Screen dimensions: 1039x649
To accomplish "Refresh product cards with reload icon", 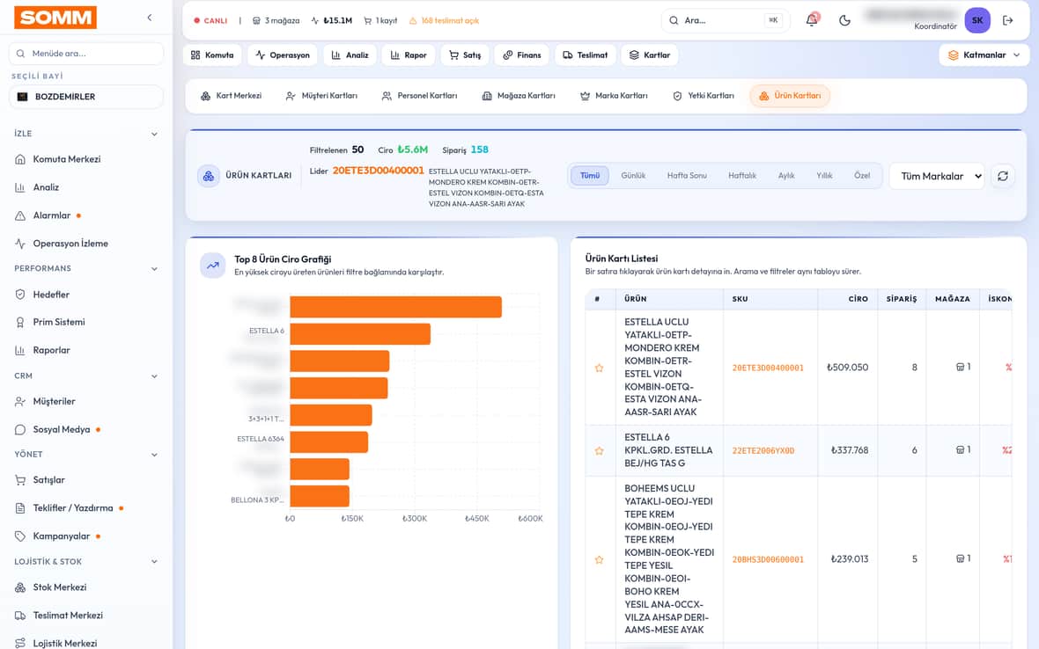I will coord(1003,176).
